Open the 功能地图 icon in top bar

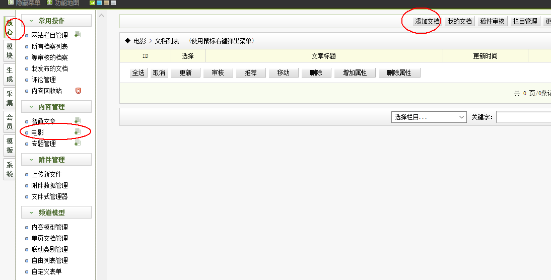tap(49, 3)
